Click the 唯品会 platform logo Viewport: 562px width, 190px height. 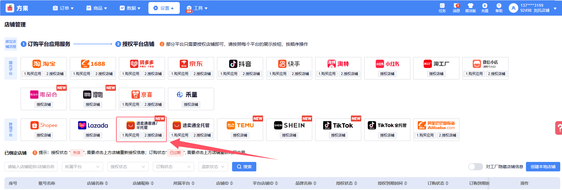coord(44,95)
